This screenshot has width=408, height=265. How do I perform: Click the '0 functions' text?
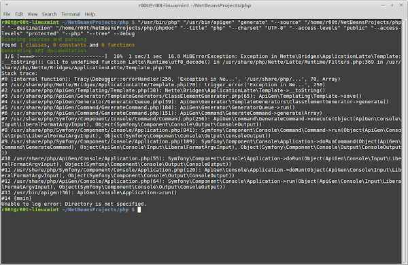point(118,45)
